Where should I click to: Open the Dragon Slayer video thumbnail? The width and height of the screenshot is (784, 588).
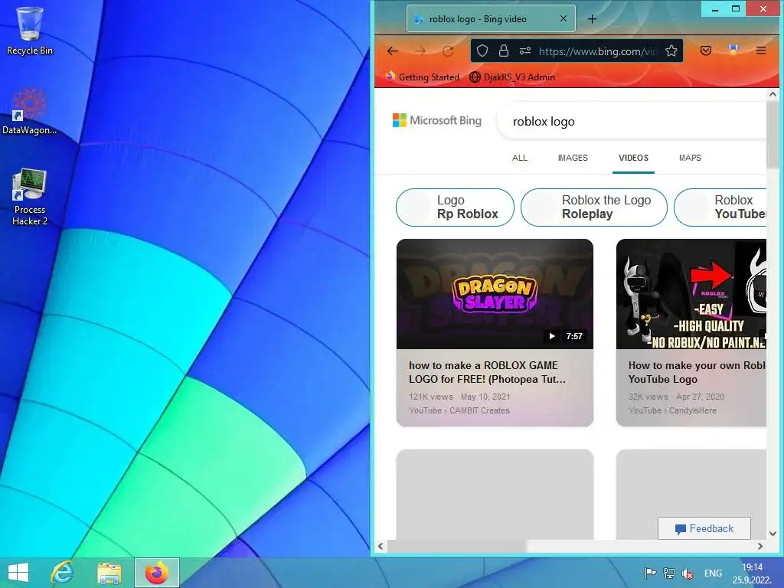495,294
